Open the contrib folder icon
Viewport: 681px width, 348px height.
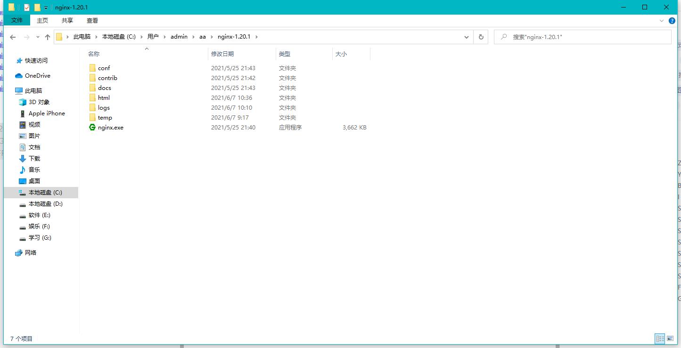pos(92,78)
